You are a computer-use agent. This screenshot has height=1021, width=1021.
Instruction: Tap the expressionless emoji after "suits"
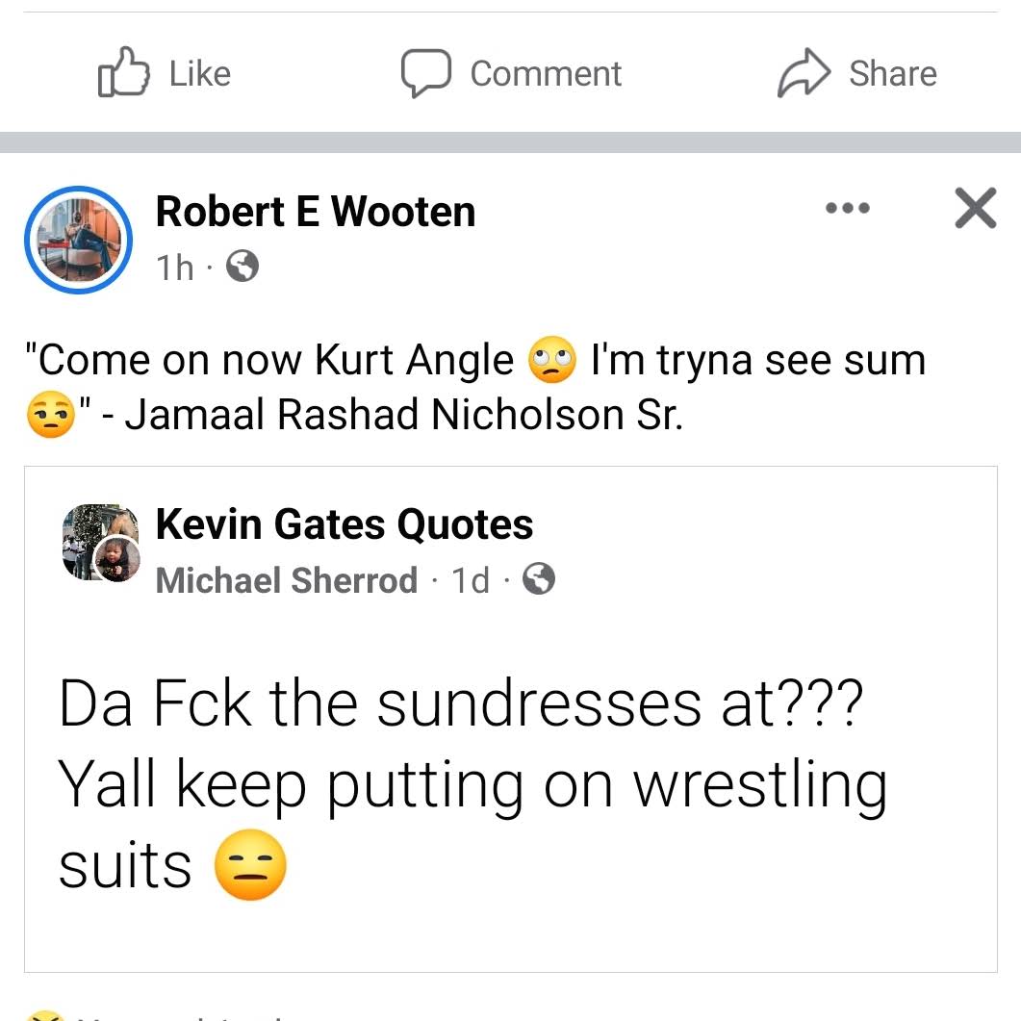point(249,865)
